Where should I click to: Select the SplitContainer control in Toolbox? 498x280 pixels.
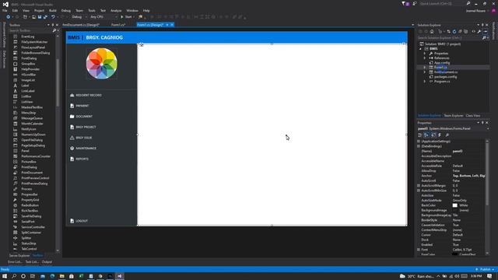[31, 233]
